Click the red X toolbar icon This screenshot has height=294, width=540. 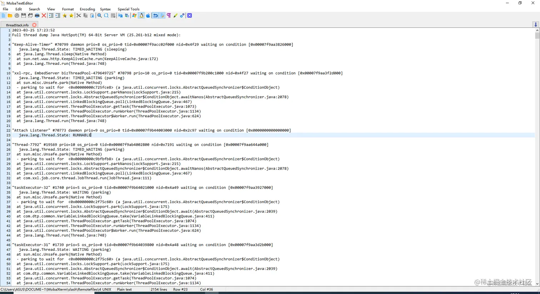pyautogui.click(x=44, y=16)
